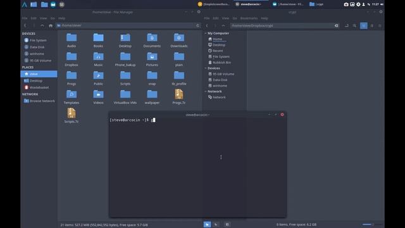Click the File Manager path input field
Viewport: 405px width, 228px height.
pos(126,25)
